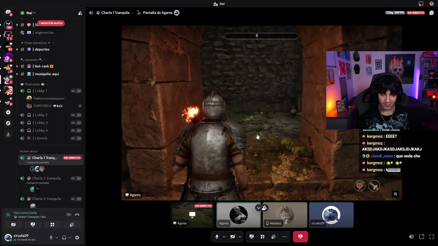Open camera options arrow in call bar
The height and width of the screenshot is (246, 438).
click(240, 236)
